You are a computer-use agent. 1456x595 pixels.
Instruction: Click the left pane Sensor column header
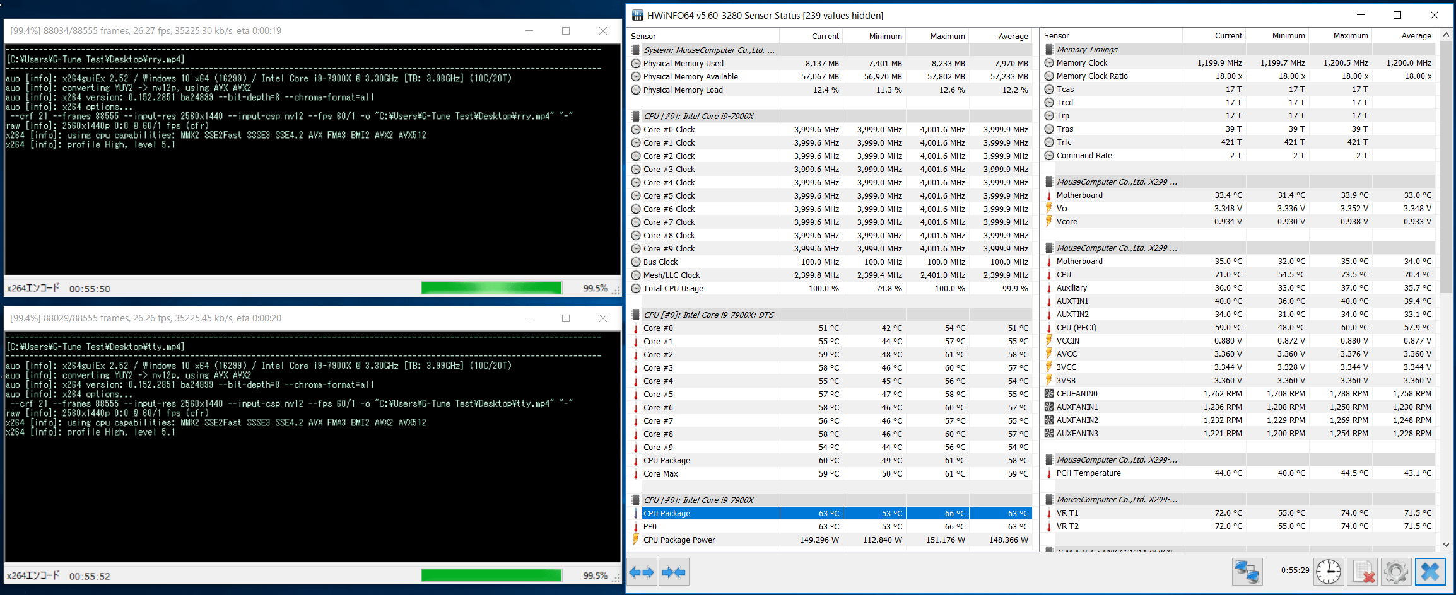click(x=704, y=37)
